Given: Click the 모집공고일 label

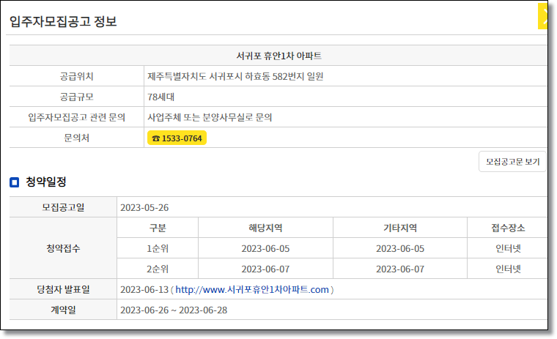Looking at the screenshot, I should click(x=63, y=207).
